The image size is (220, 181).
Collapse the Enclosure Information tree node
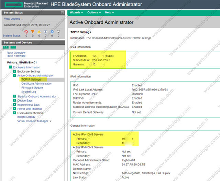tap(10, 67)
